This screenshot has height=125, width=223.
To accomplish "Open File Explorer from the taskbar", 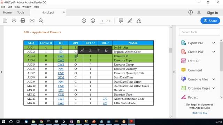I will point(34,122).
